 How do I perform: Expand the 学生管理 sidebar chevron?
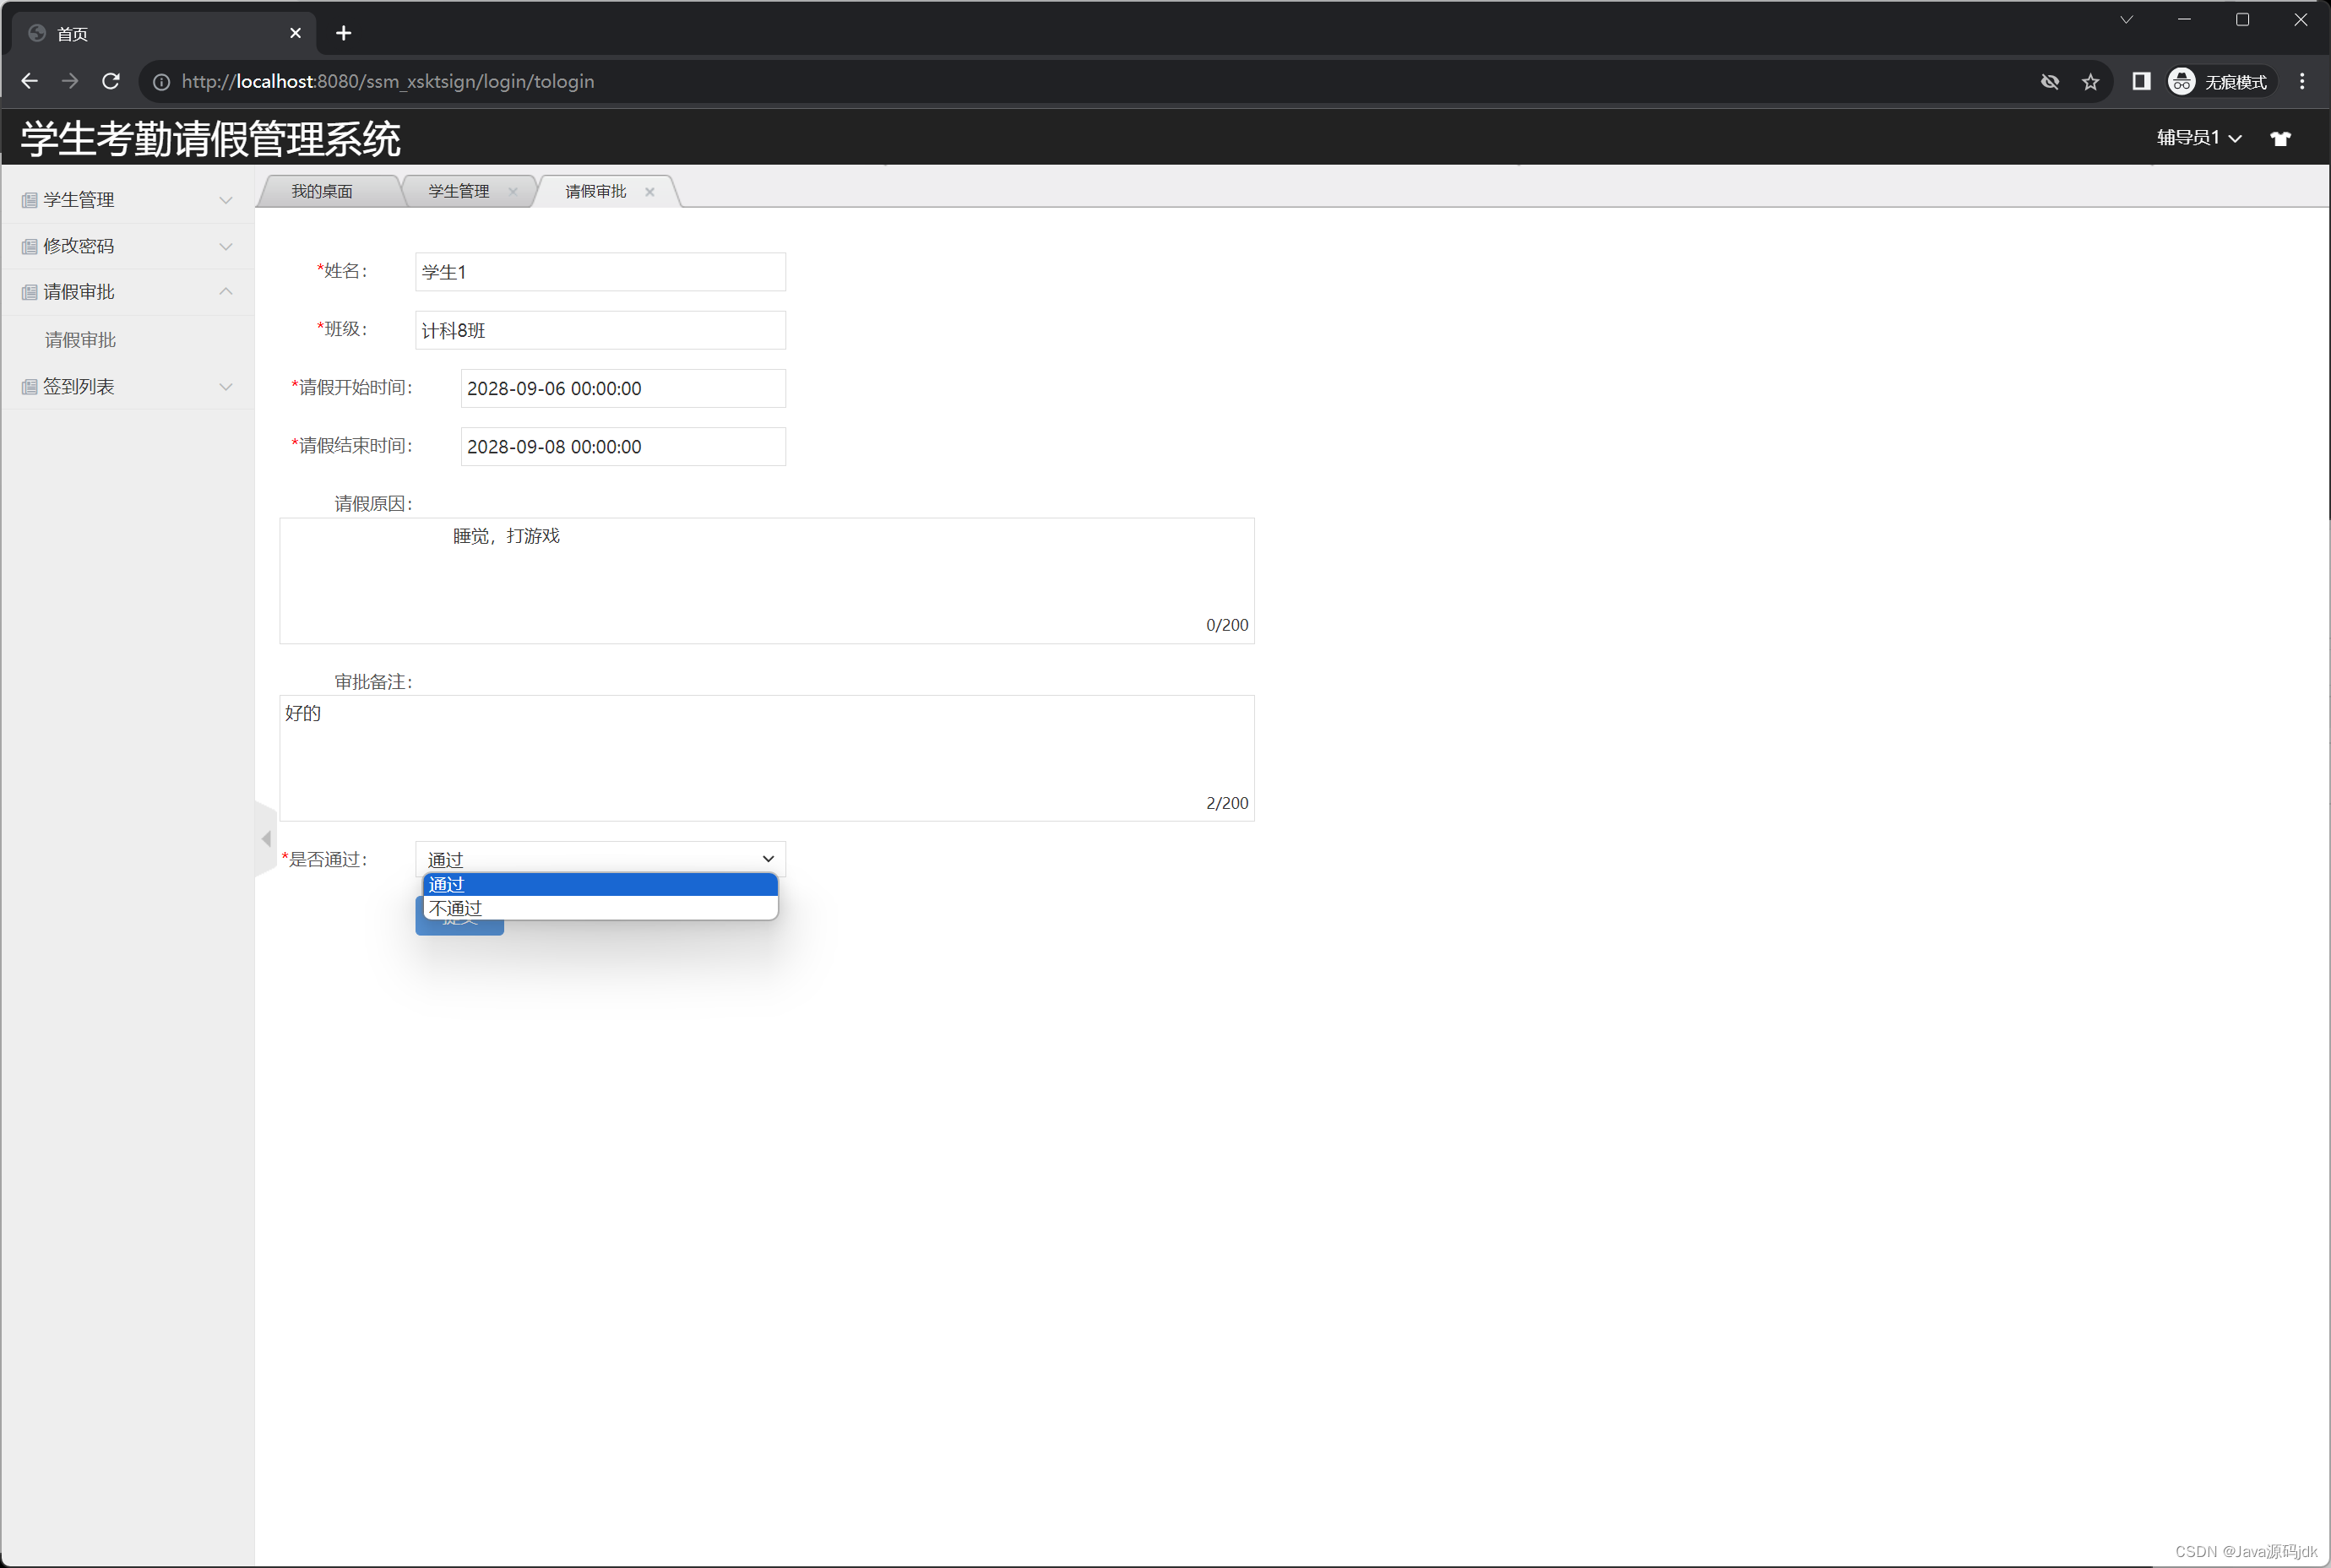(226, 200)
